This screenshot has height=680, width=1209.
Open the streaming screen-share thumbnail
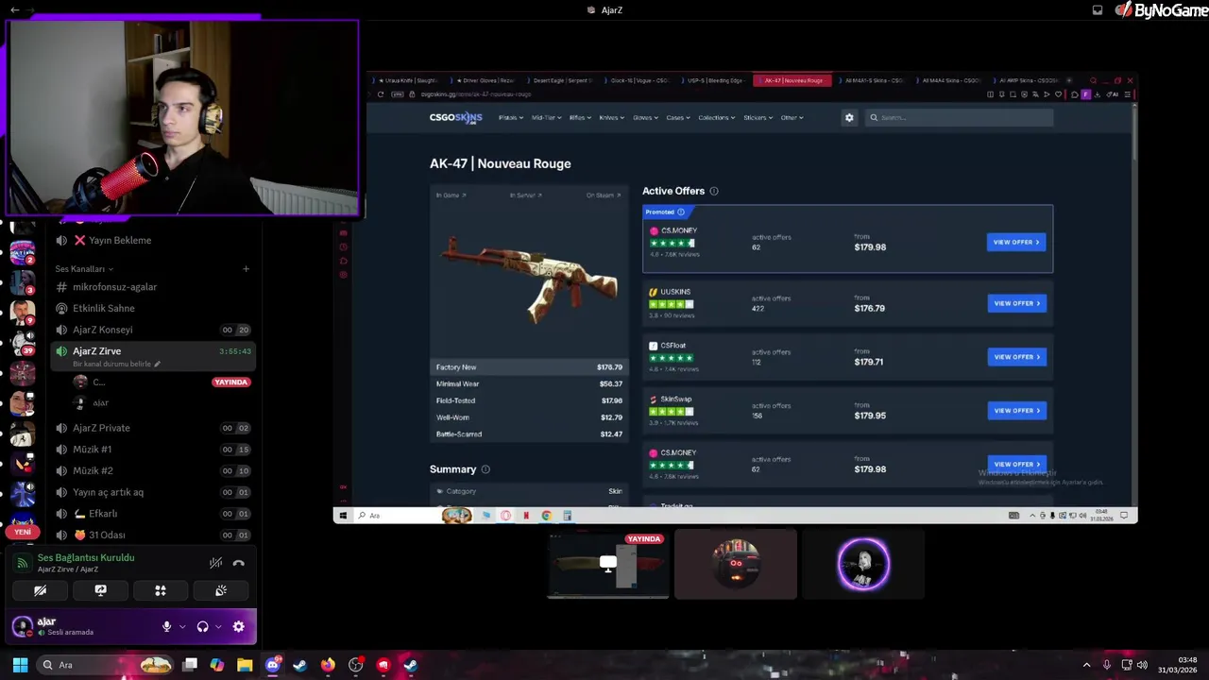[x=608, y=564]
